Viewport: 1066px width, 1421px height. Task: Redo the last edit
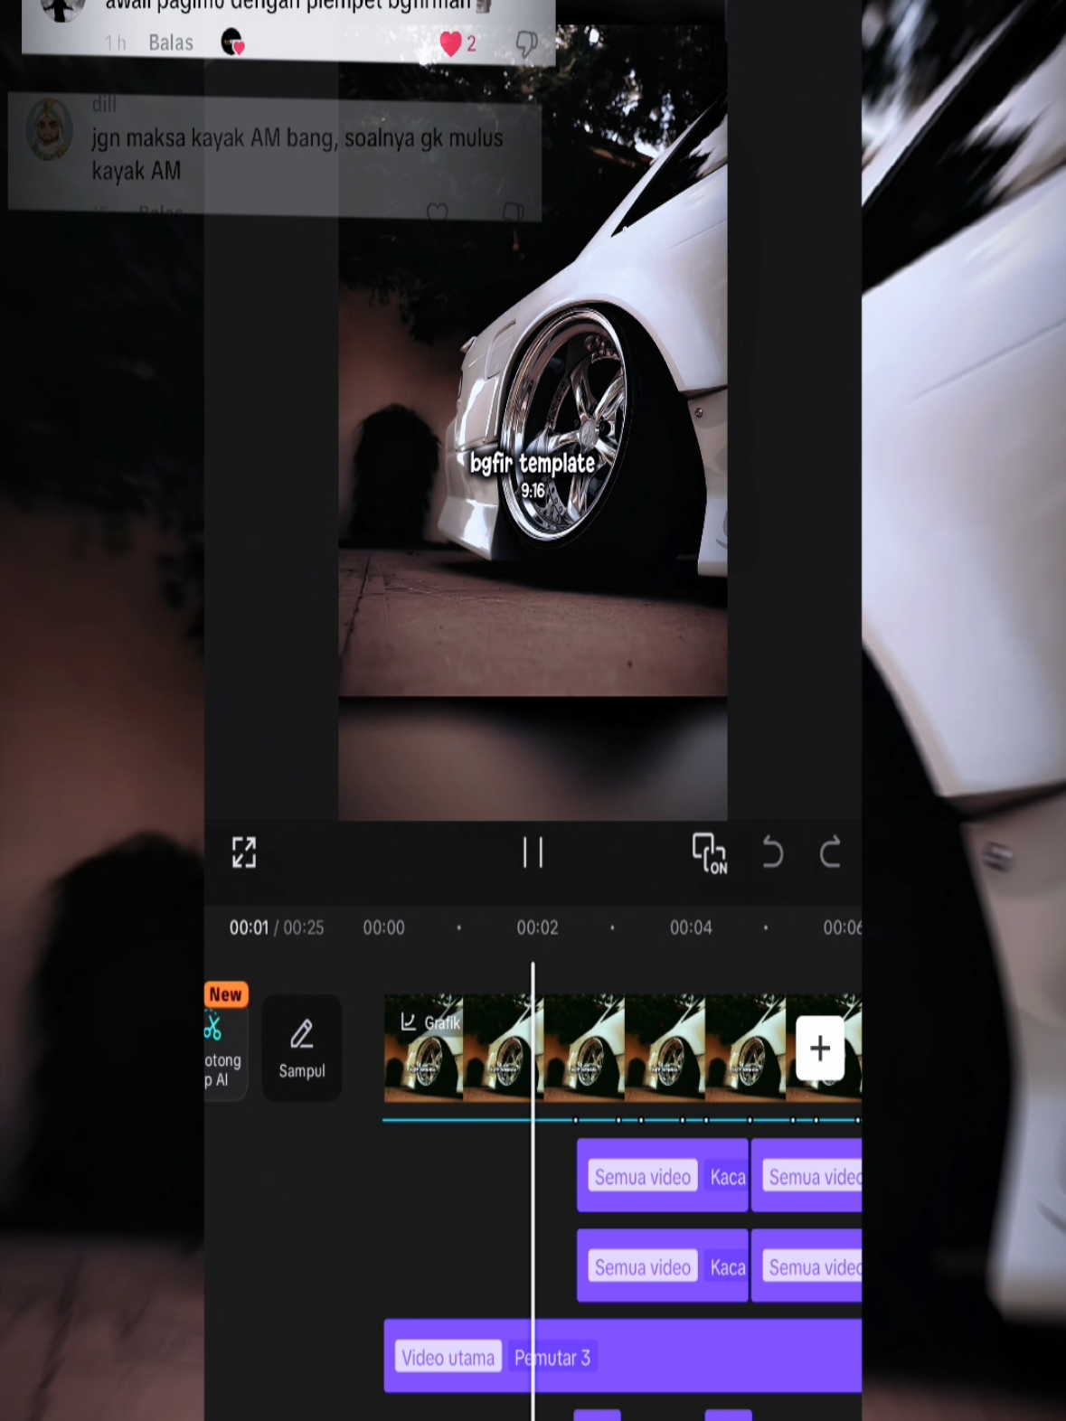tap(830, 852)
